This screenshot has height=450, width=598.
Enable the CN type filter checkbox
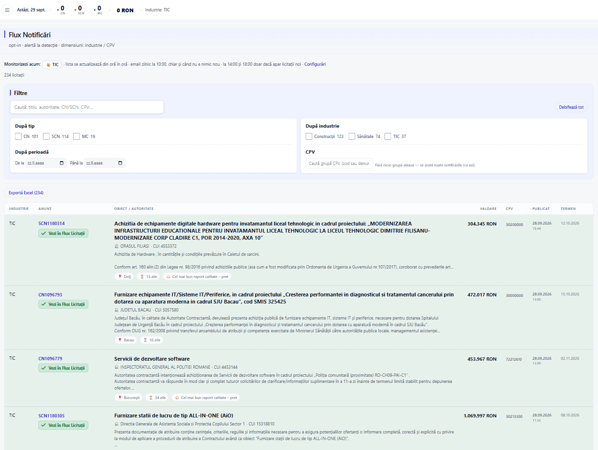tap(18, 137)
